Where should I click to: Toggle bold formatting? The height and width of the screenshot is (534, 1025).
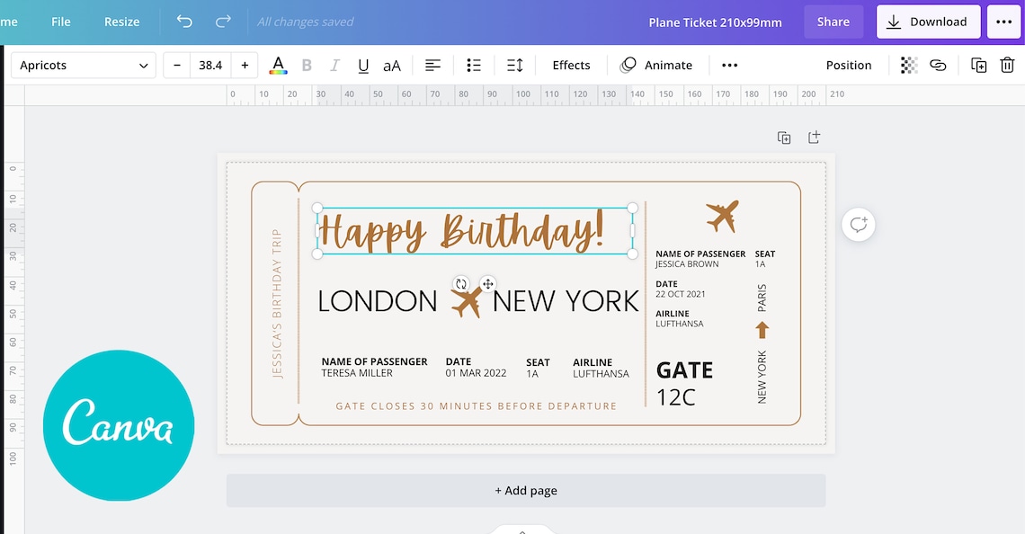point(307,65)
